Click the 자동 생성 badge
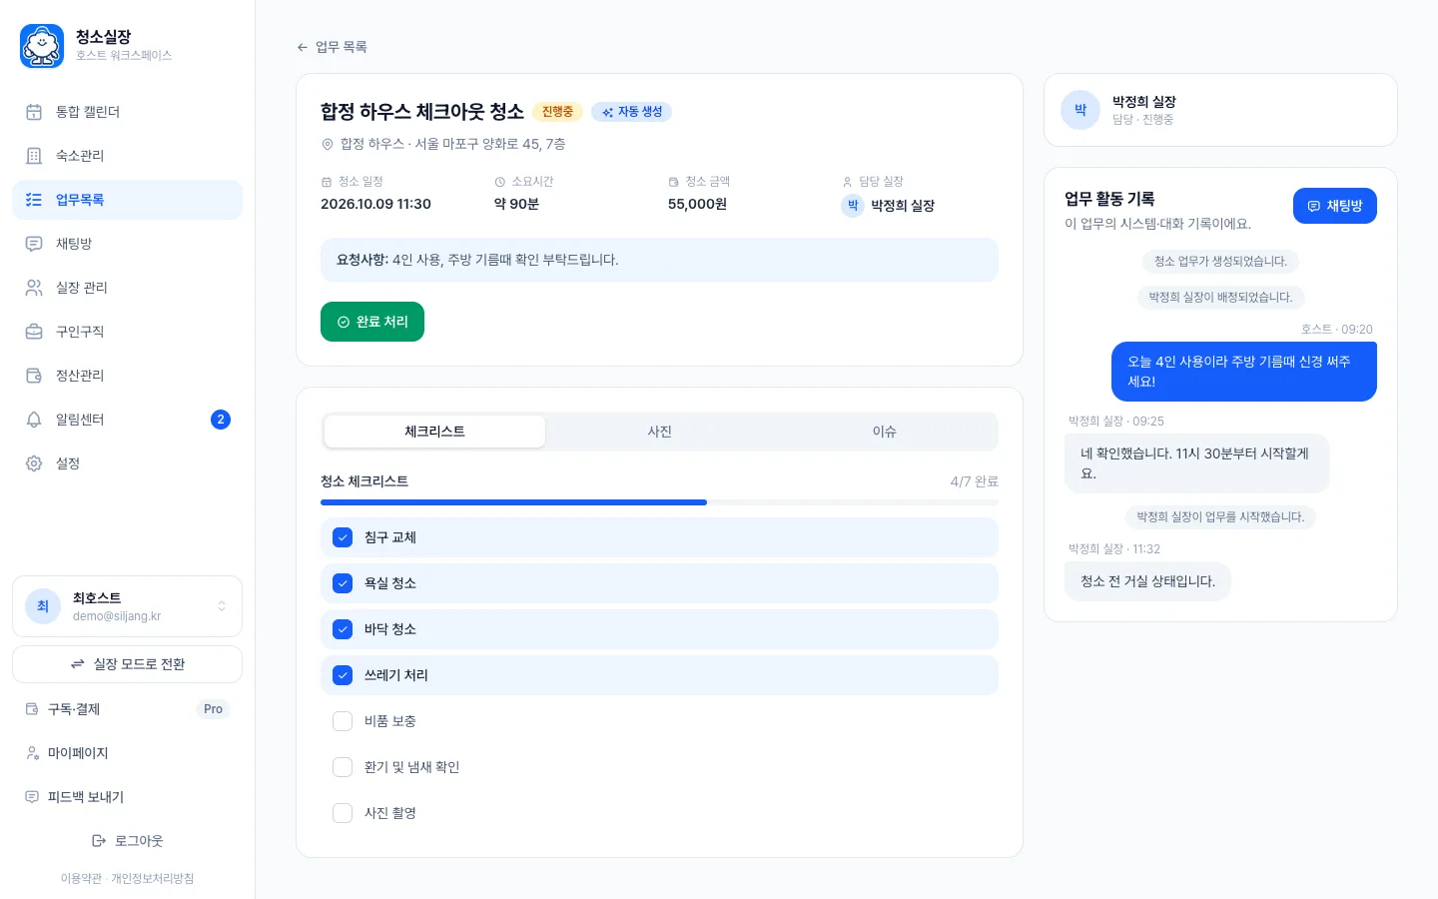The height and width of the screenshot is (899, 1438). coord(631,112)
